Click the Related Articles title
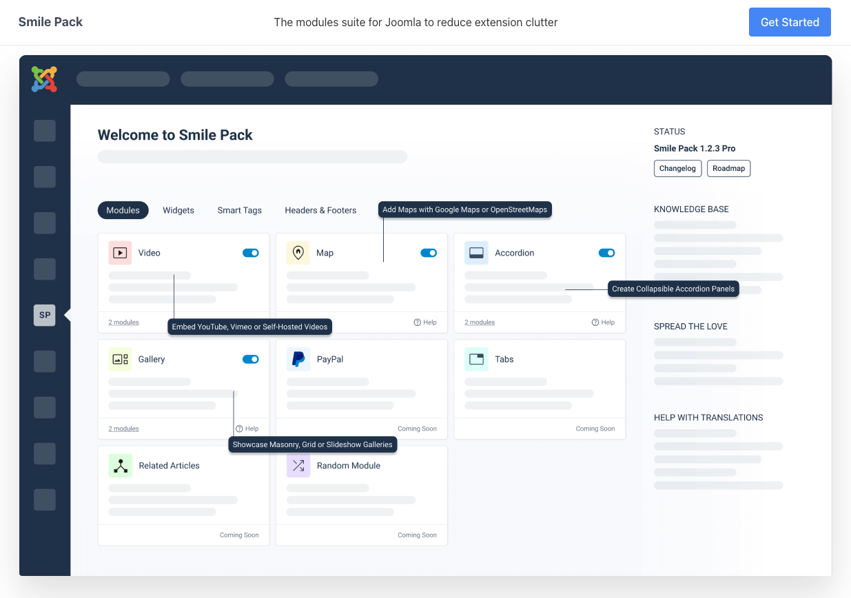Screen dimensions: 851x598 [x=169, y=466]
